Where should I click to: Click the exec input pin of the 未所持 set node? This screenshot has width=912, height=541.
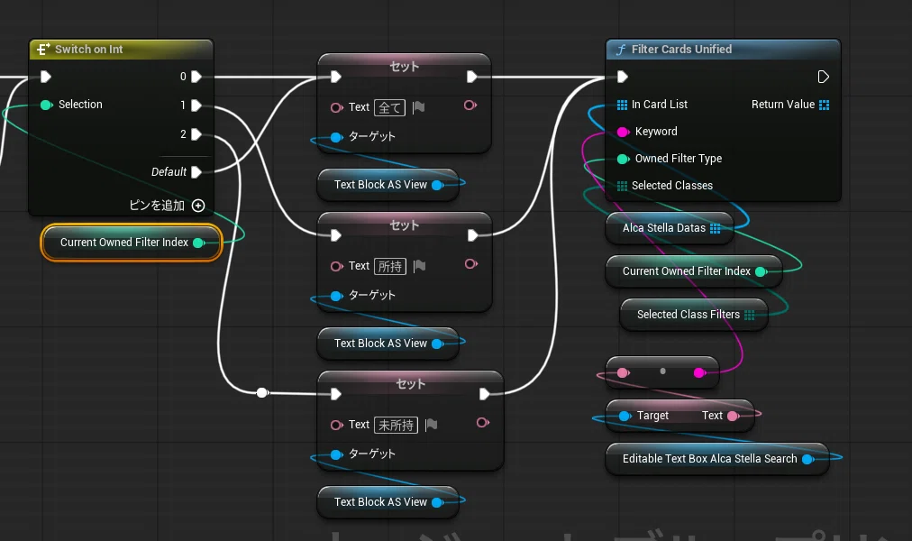335,394
